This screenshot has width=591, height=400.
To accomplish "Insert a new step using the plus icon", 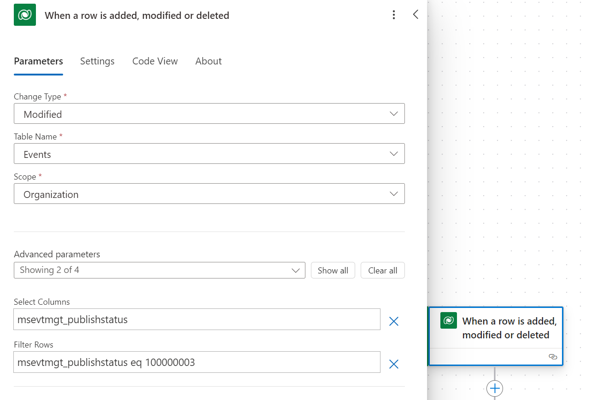I will [x=494, y=388].
